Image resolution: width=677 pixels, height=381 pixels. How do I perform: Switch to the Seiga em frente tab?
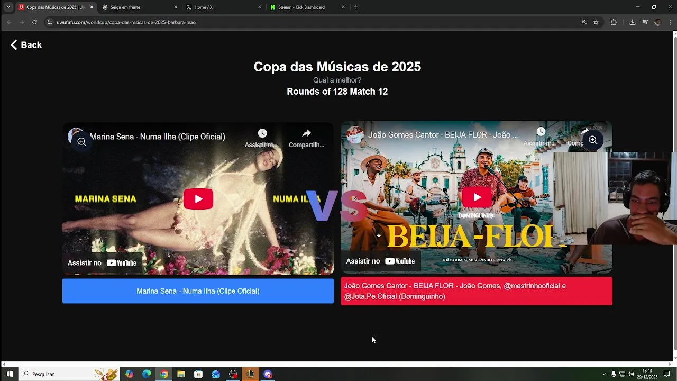[140, 7]
